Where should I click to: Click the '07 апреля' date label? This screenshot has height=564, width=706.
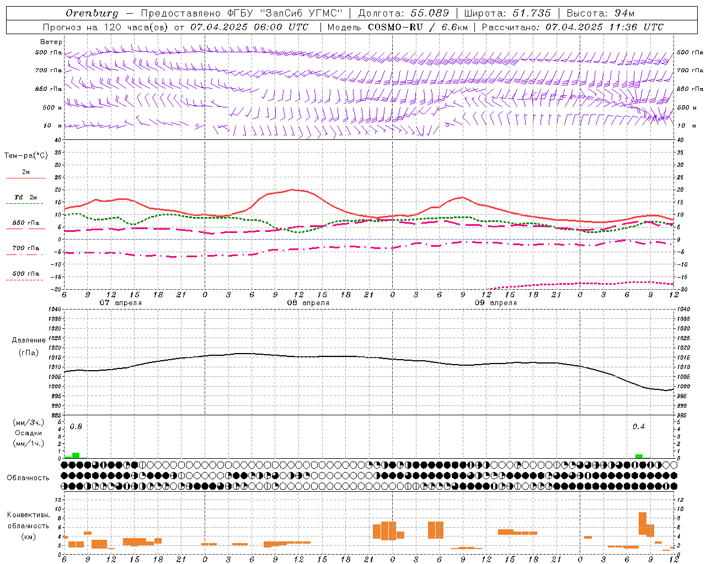pos(120,303)
